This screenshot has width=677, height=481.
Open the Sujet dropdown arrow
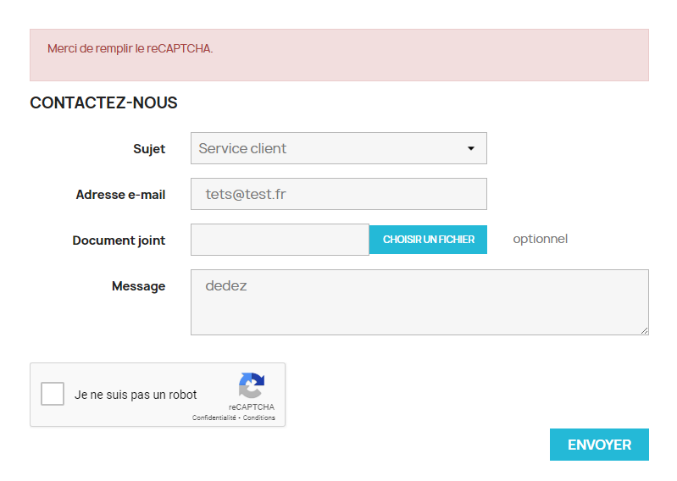pos(471,148)
